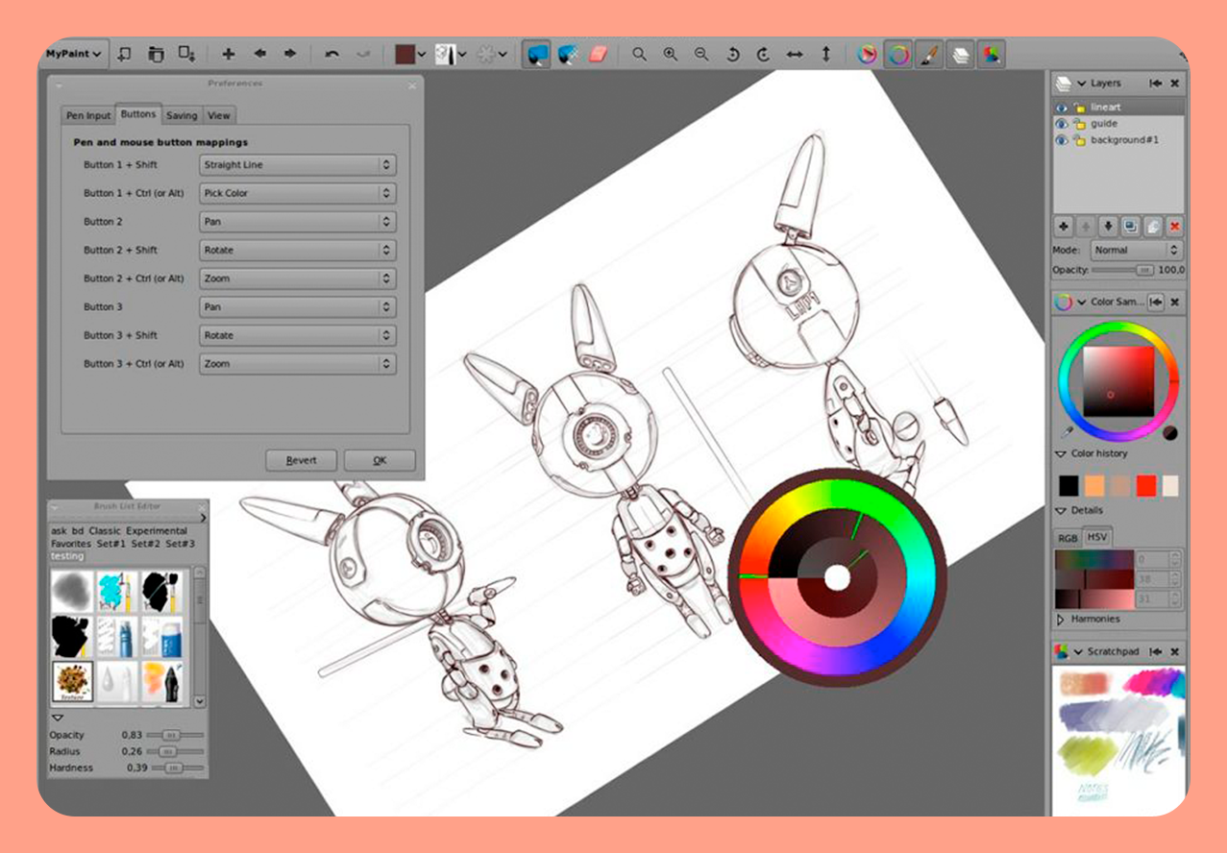Open the brush settings dropdown in toolbar
Viewport: 1227px width, 853px height.
pos(492,54)
